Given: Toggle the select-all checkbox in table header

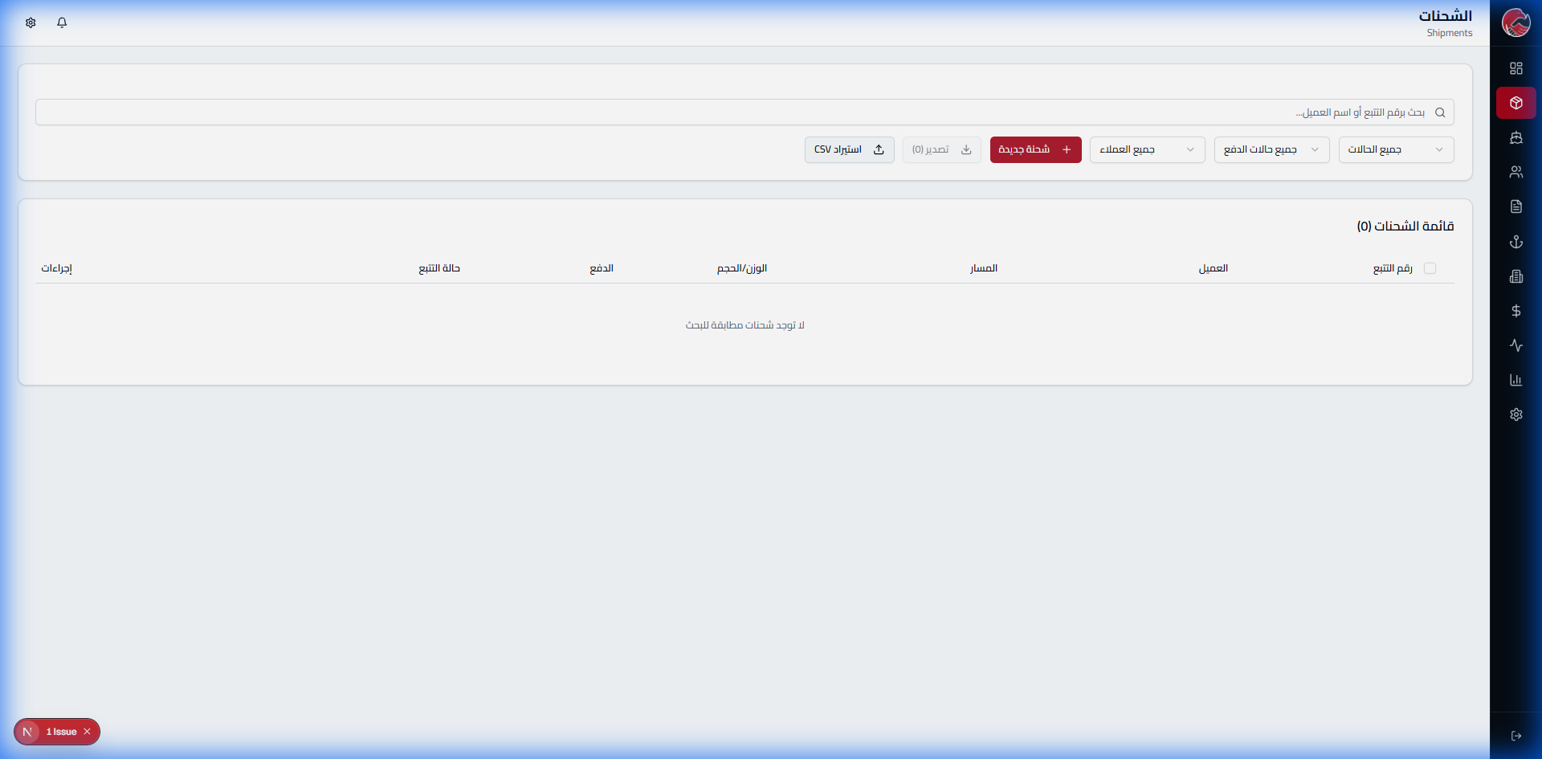Looking at the screenshot, I should coord(1430,268).
